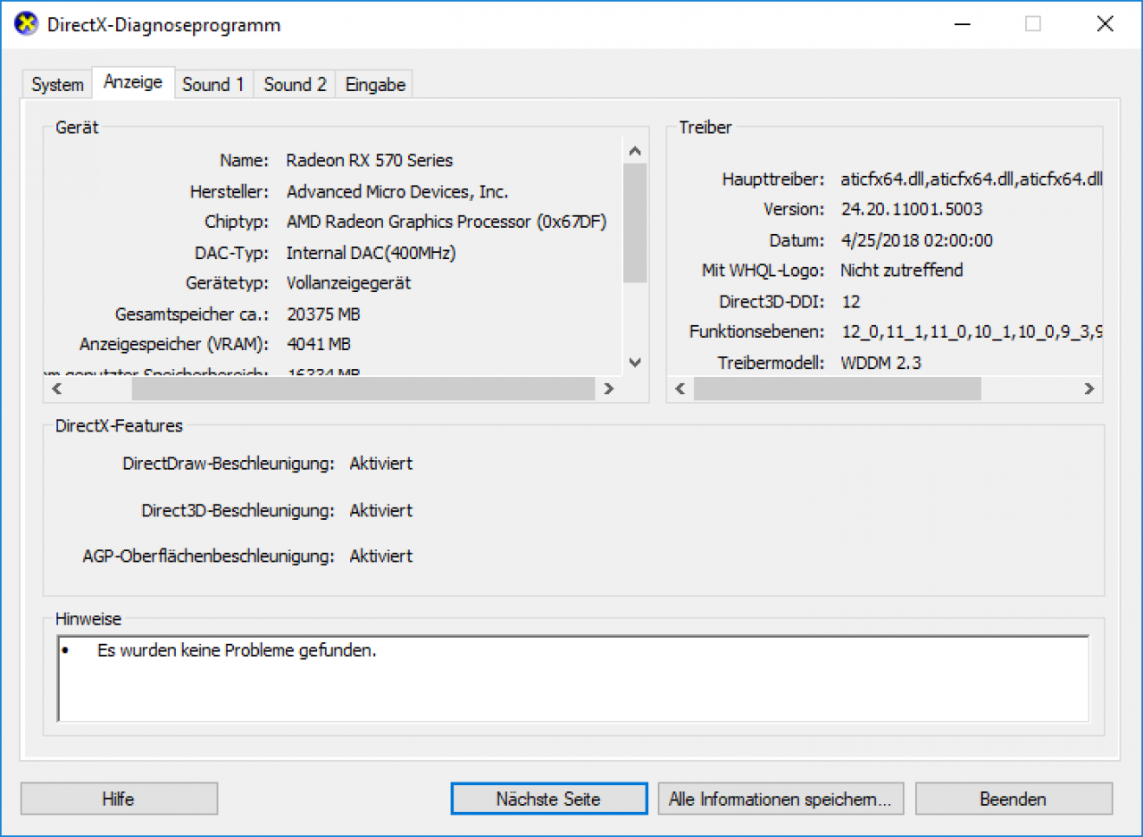Click the Funktionsebenen value 12_0,11_1

pyautogui.click(x=972, y=331)
